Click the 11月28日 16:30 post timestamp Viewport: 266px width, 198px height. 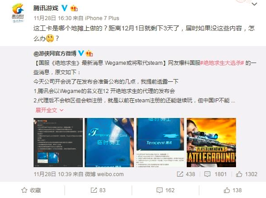[x=52, y=18]
